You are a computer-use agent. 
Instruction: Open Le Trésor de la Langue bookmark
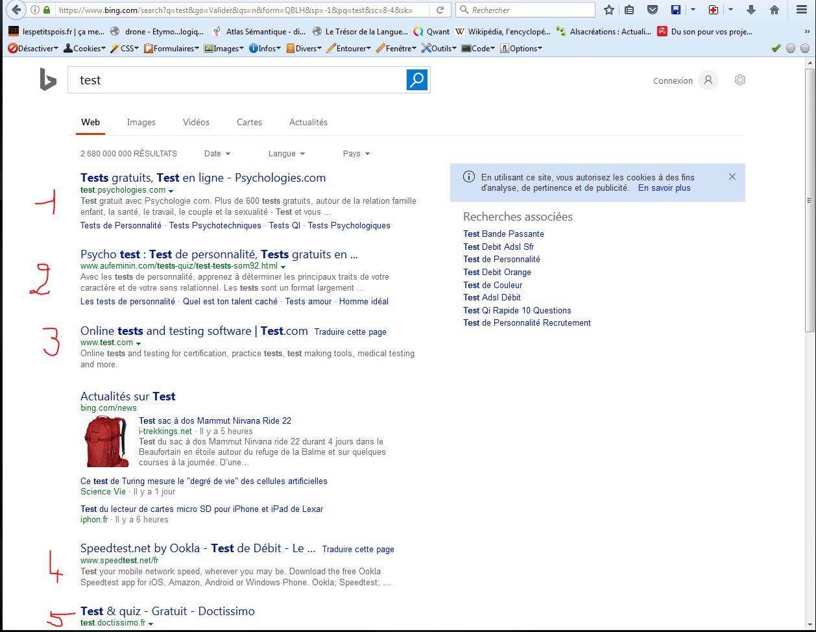tap(360, 31)
